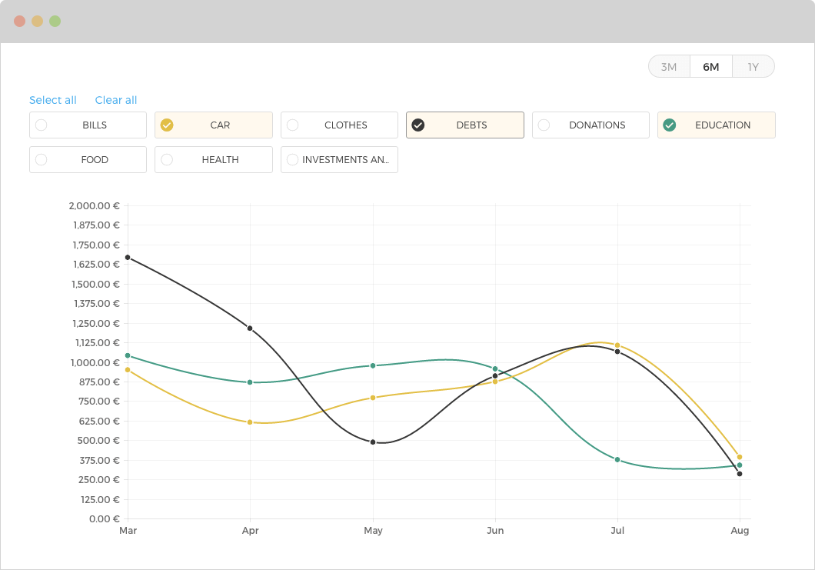Enable the DONATIONS category filter
815x570 pixels.
point(590,125)
